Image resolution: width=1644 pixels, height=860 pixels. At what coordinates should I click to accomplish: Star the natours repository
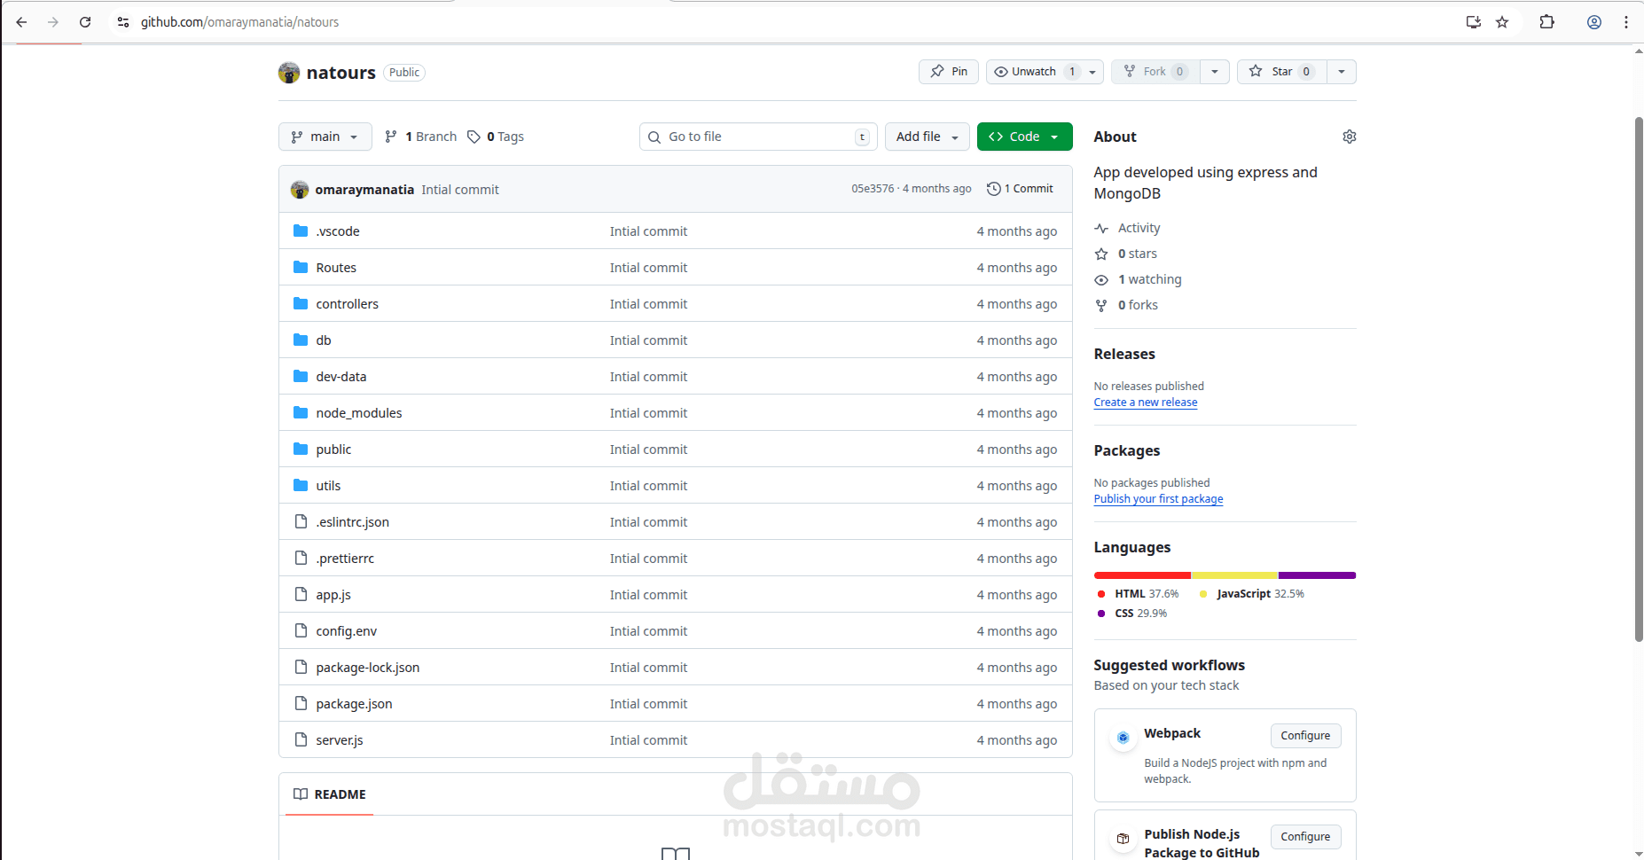1282,72
